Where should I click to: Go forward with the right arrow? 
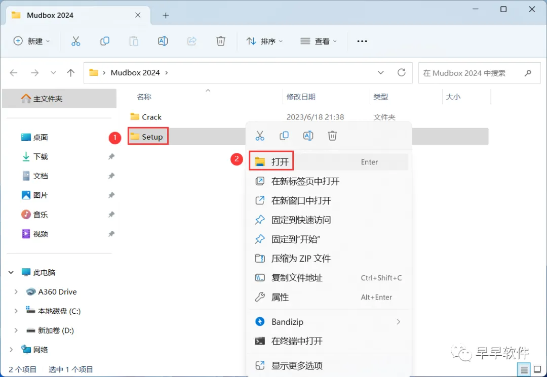(x=34, y=72)
